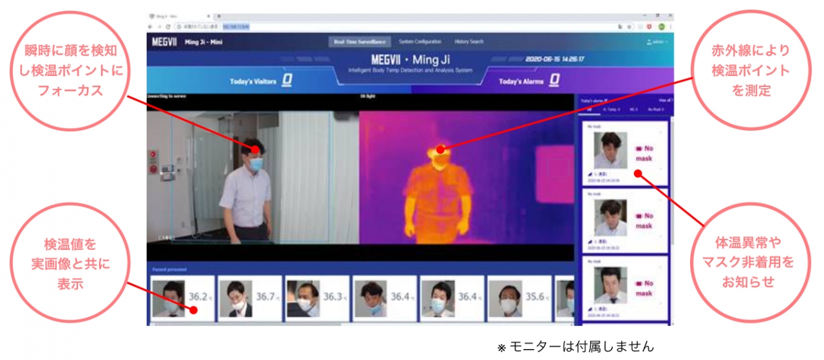Click the Today's Alarms counter
Viewport: 824px width, 360px height.
(x=529, y=82)
